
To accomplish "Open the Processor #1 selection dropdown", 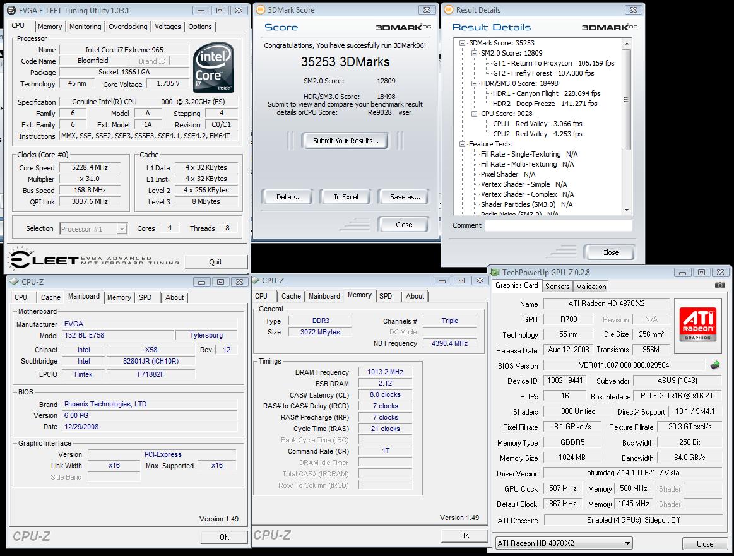I will coord(122,229).
